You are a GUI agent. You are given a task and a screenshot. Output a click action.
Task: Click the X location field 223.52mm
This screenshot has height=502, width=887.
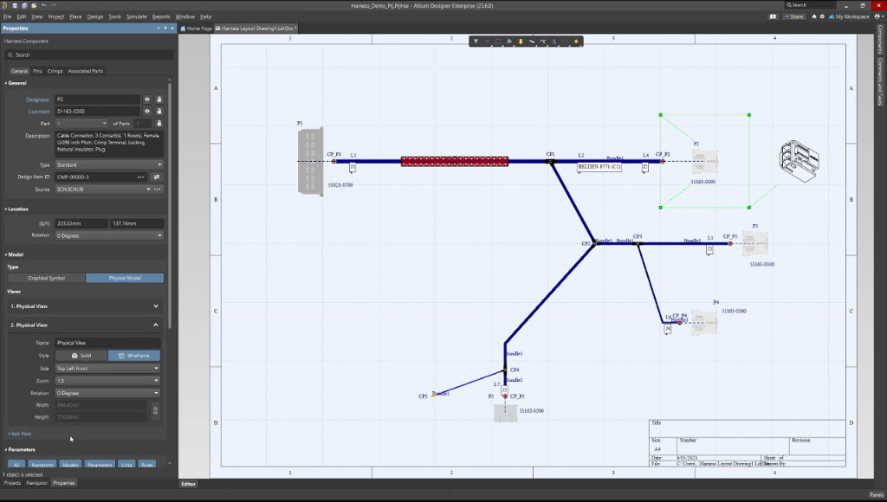[x=81, y=223]
